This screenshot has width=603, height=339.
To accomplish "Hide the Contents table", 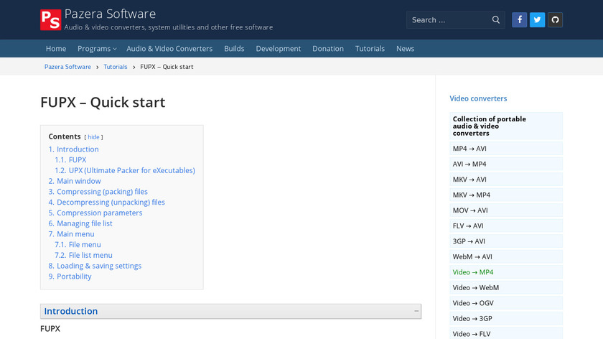I will click(94, 137).
